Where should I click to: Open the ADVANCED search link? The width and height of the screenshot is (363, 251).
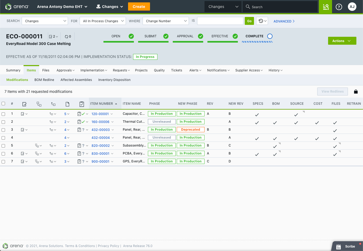284,21
